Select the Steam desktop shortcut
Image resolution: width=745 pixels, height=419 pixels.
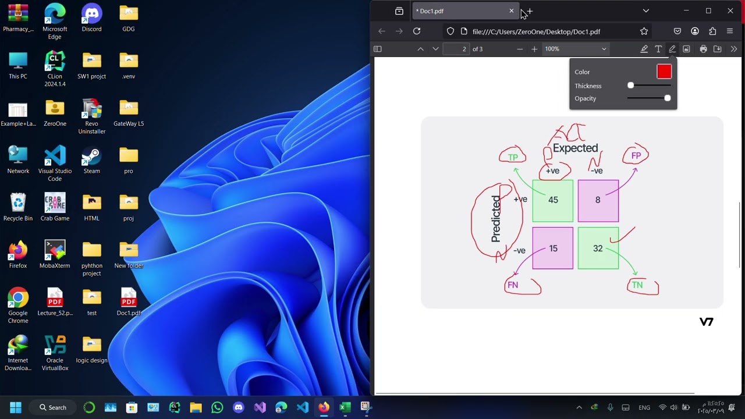[x=91, y=160]
